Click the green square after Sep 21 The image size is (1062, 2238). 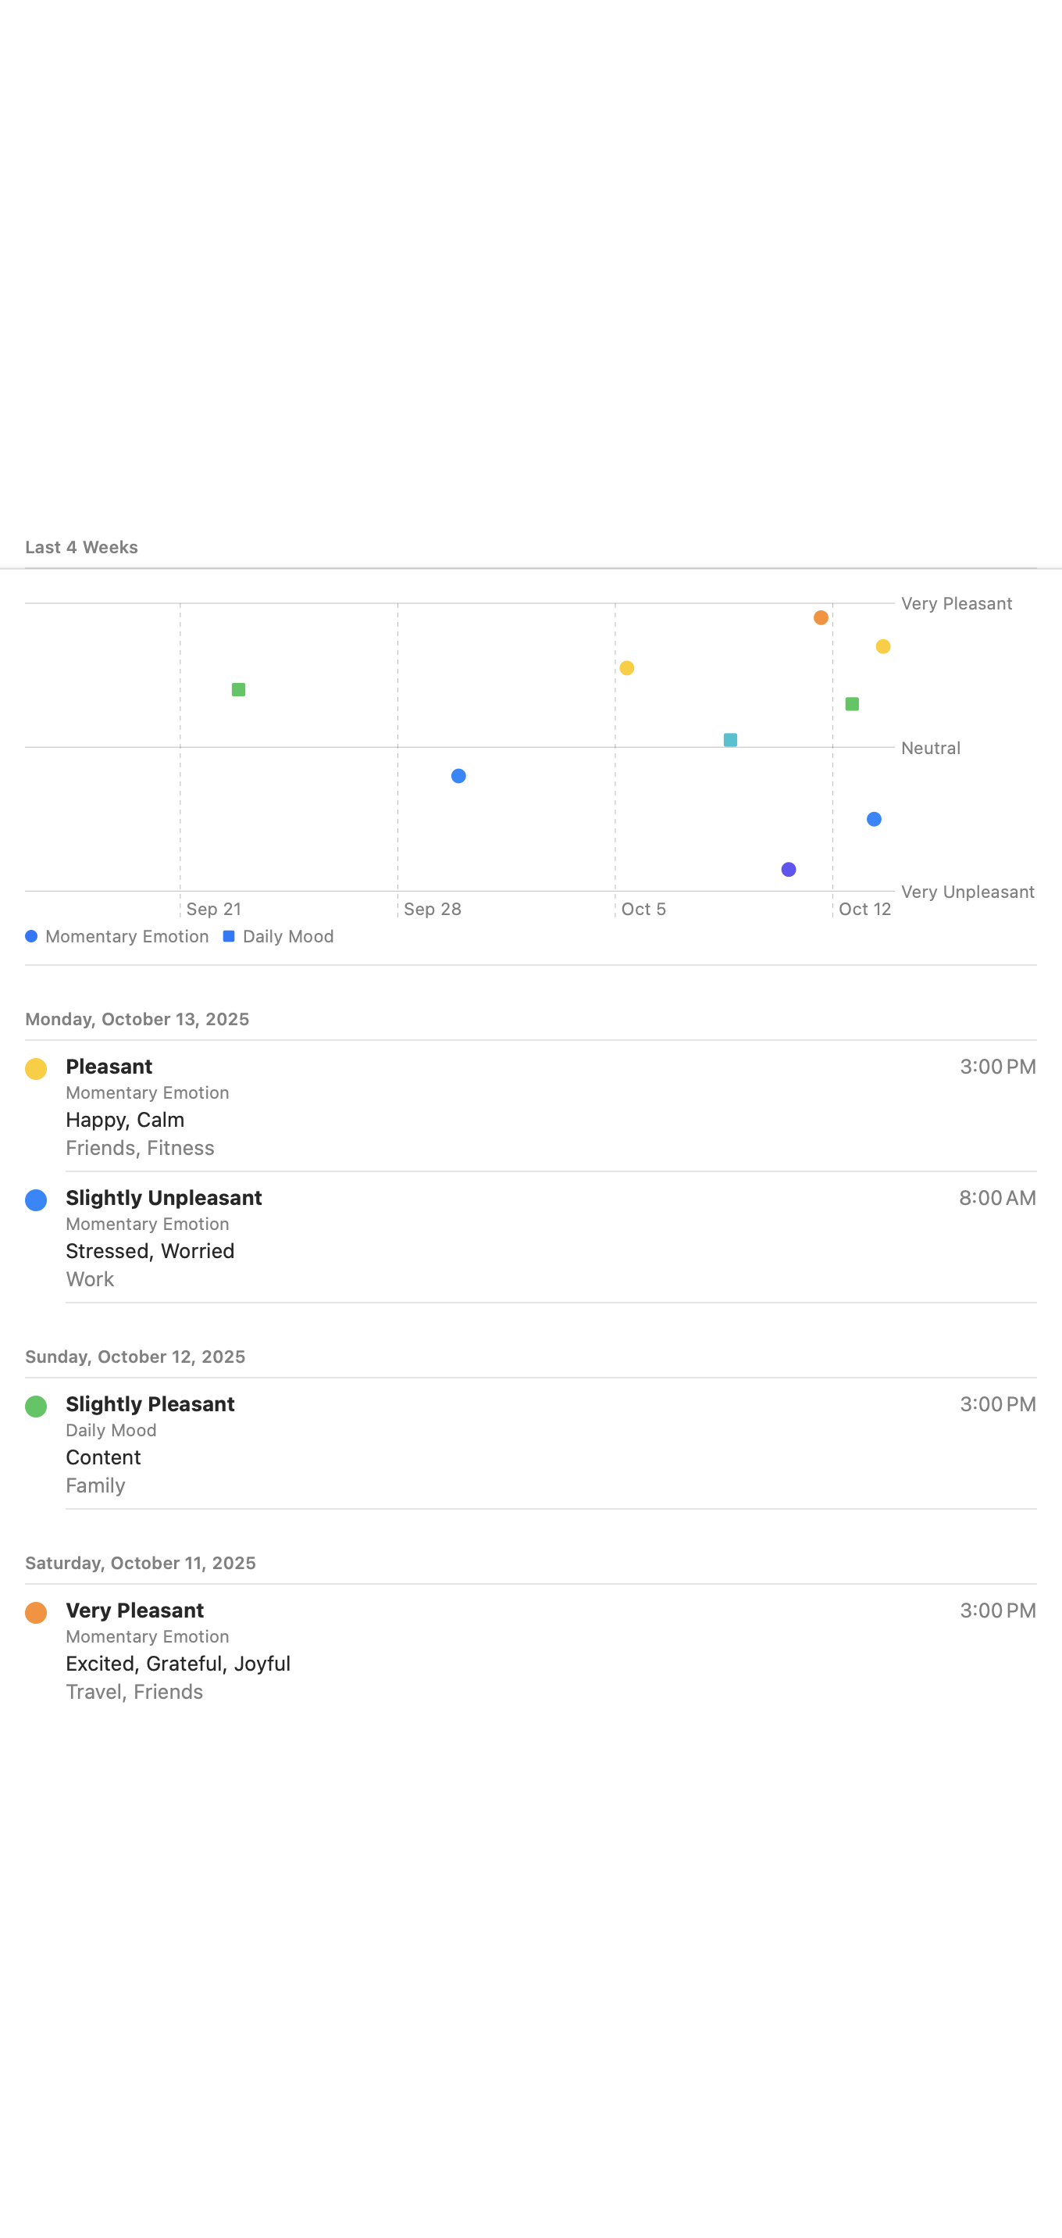239,690
